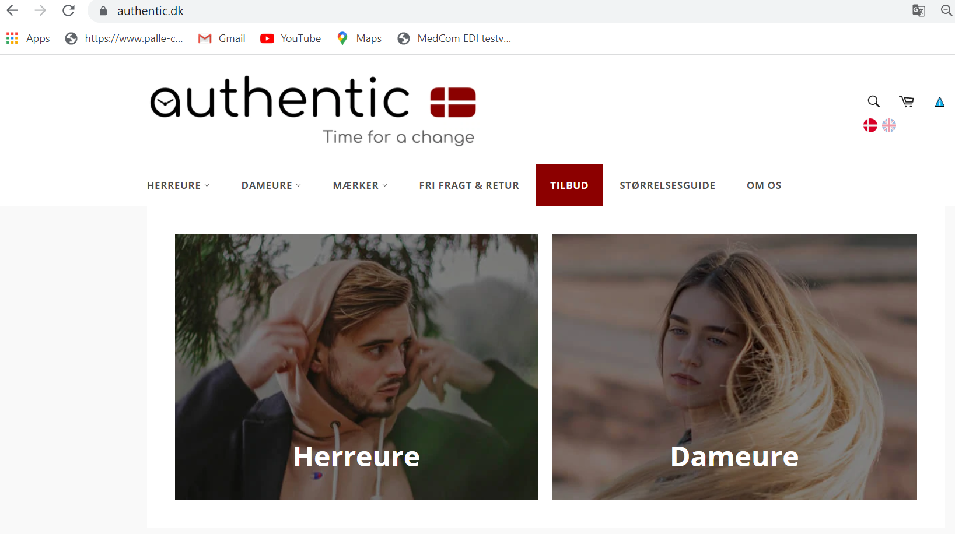The width and height of the screenshot is (955, 534).
Task: Open the shopping cart icon
Action: pos(907,101)
